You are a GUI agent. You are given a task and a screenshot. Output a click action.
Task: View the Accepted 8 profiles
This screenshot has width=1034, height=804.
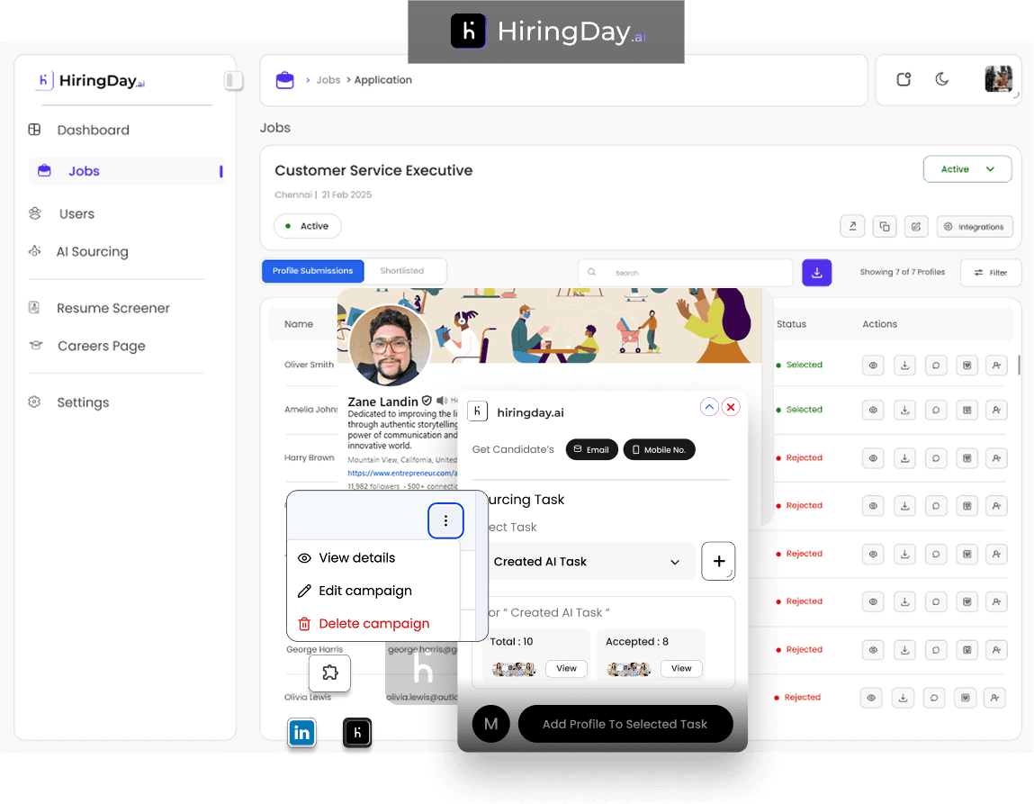[x=681, y=669]
